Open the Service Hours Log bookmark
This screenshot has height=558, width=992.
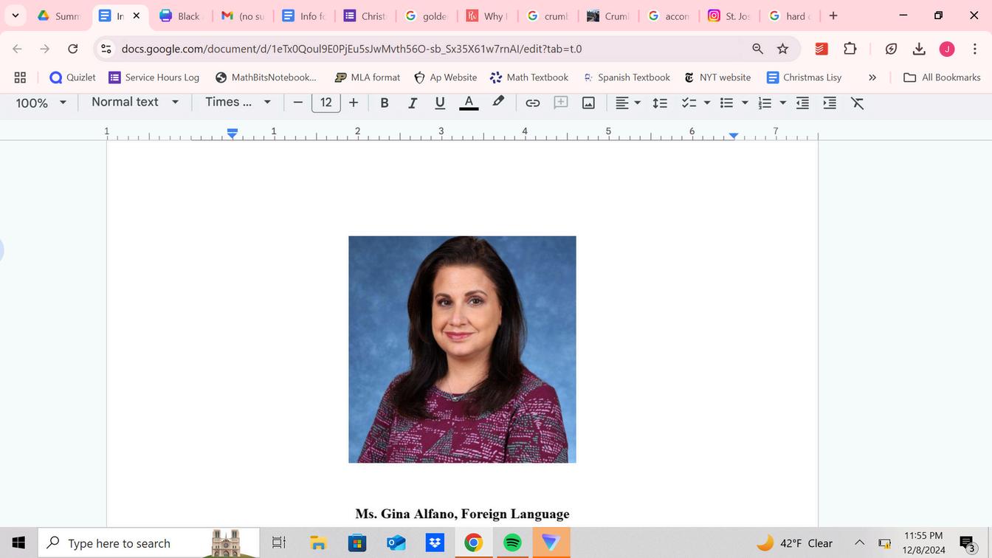click(154, 77)
